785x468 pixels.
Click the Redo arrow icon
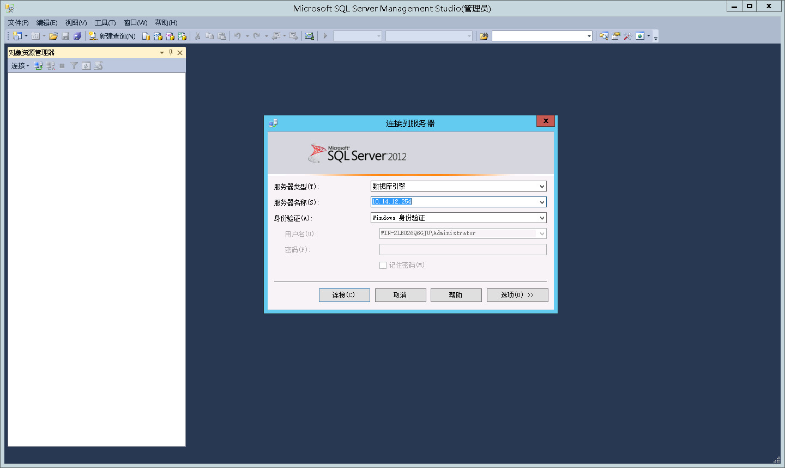coord(257,36)
